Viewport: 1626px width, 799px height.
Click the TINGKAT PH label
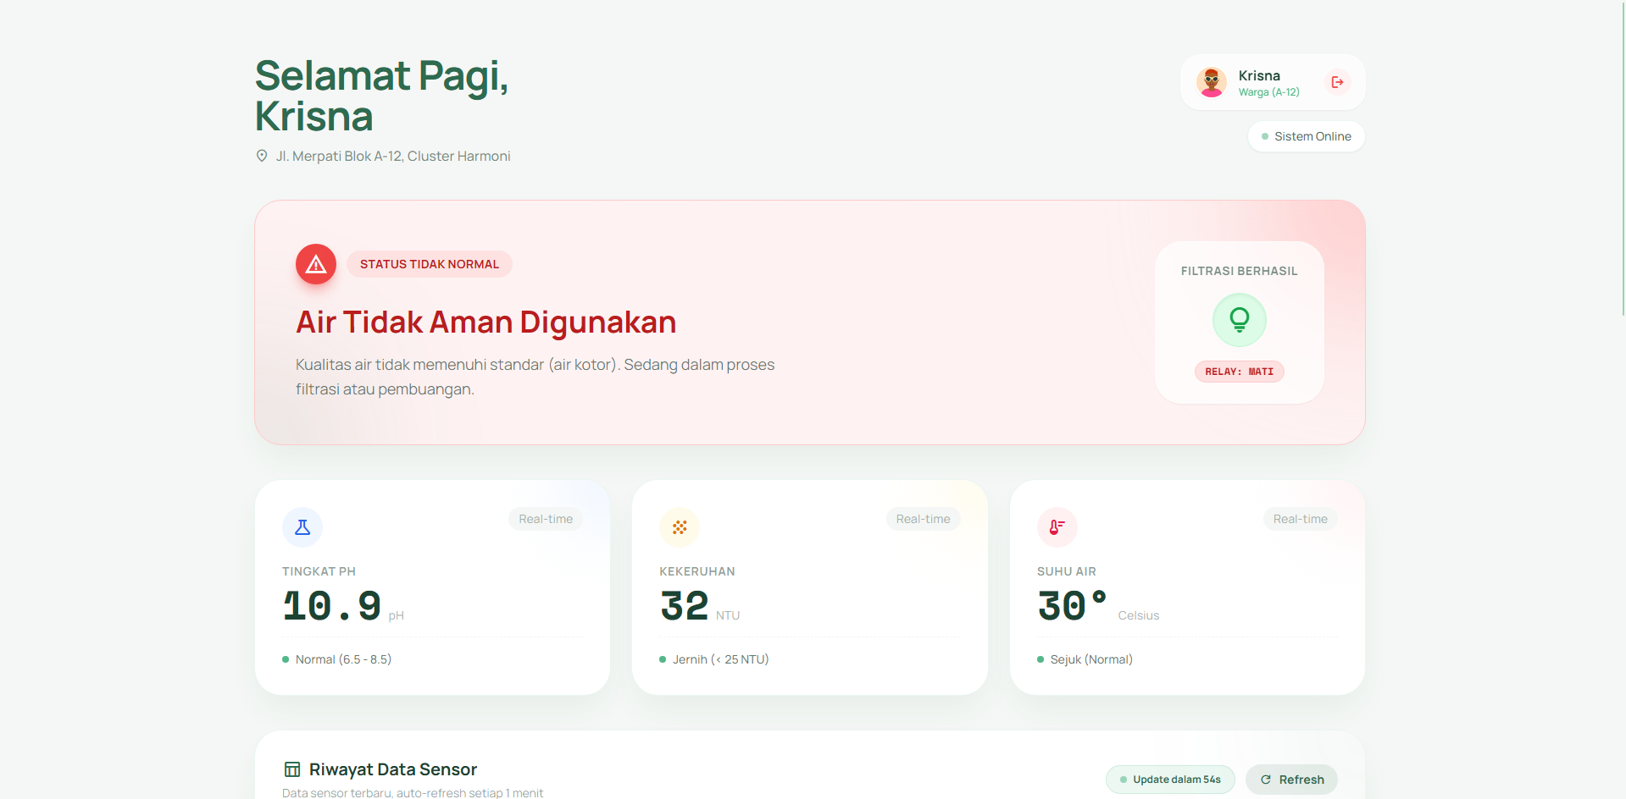click(319, 571)
